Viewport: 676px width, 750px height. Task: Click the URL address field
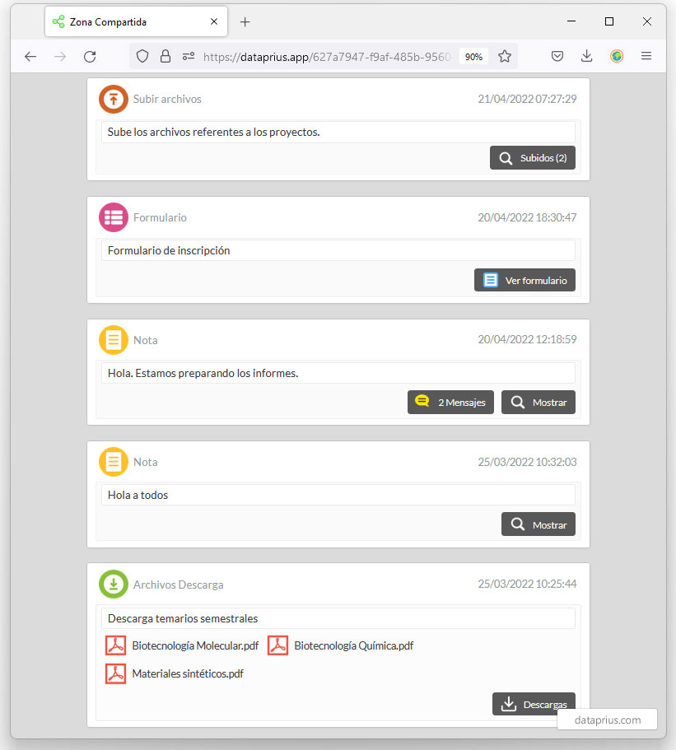point(326,57)
